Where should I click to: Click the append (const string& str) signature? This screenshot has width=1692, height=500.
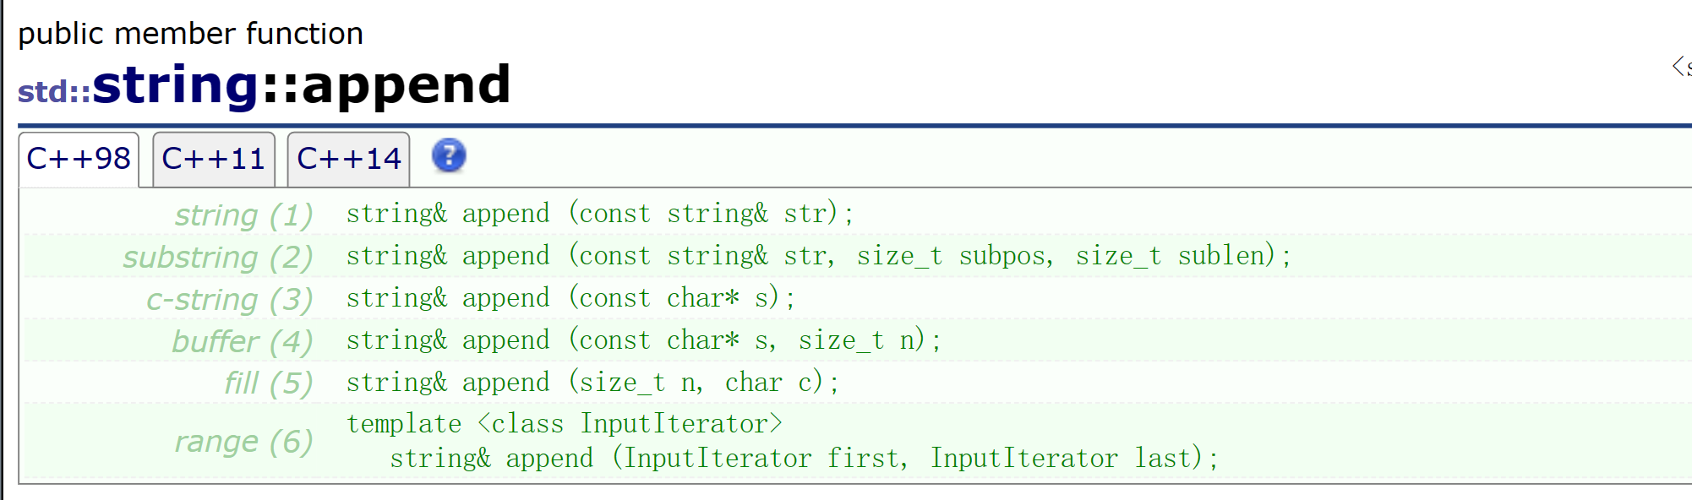600,213
